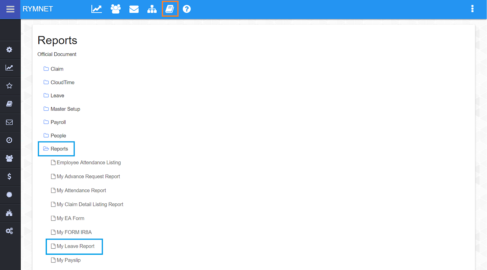Open the people group icon in top bar
The height and width of the screenshot is (270, 487).
pos(115,9)
